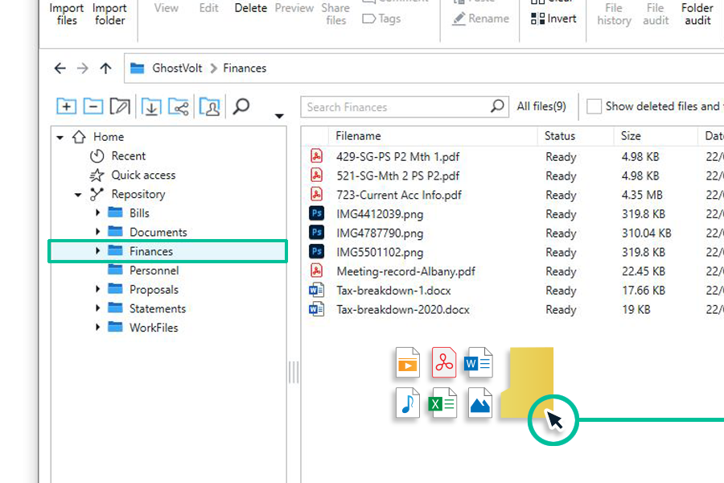724x483 pixels.
Task: Click the 4.35 MB size cell
Action: point(642,195)
